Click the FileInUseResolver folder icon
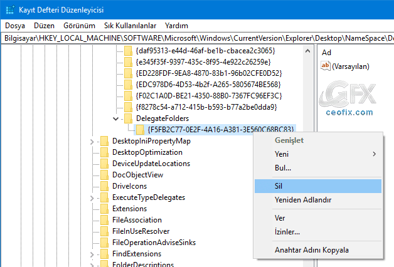 tap(104, 231)
